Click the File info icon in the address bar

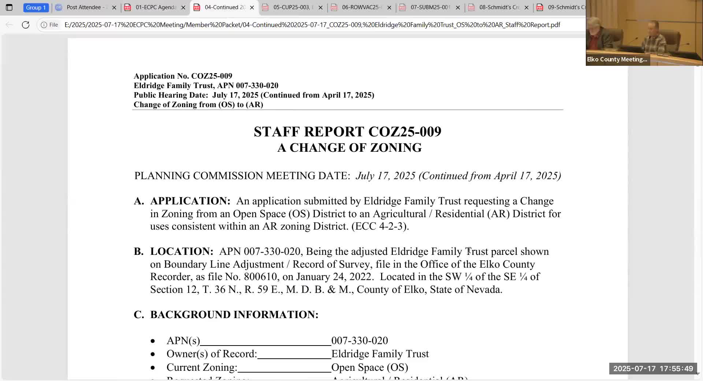pyautogui.click(x=44, y=24)
